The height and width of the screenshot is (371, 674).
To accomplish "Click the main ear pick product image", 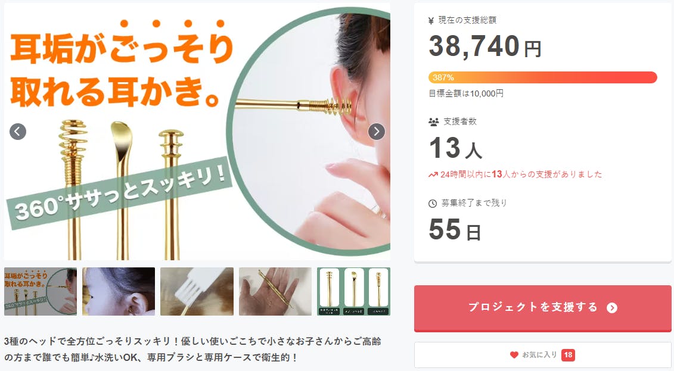I will (x=197, y=132).
